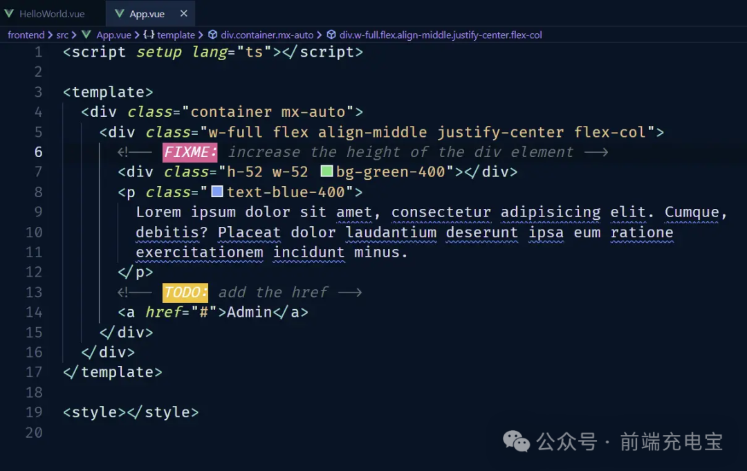Image resolution: width=747 pixels, height=471 pixels.
Task: Click line number 20 in gutter
Action: 34,432
